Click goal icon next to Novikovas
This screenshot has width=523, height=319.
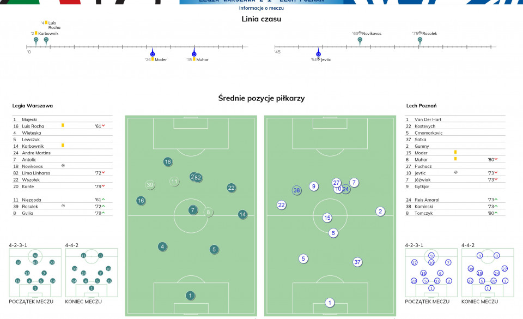pyautogui.click(x=63, y=166)
